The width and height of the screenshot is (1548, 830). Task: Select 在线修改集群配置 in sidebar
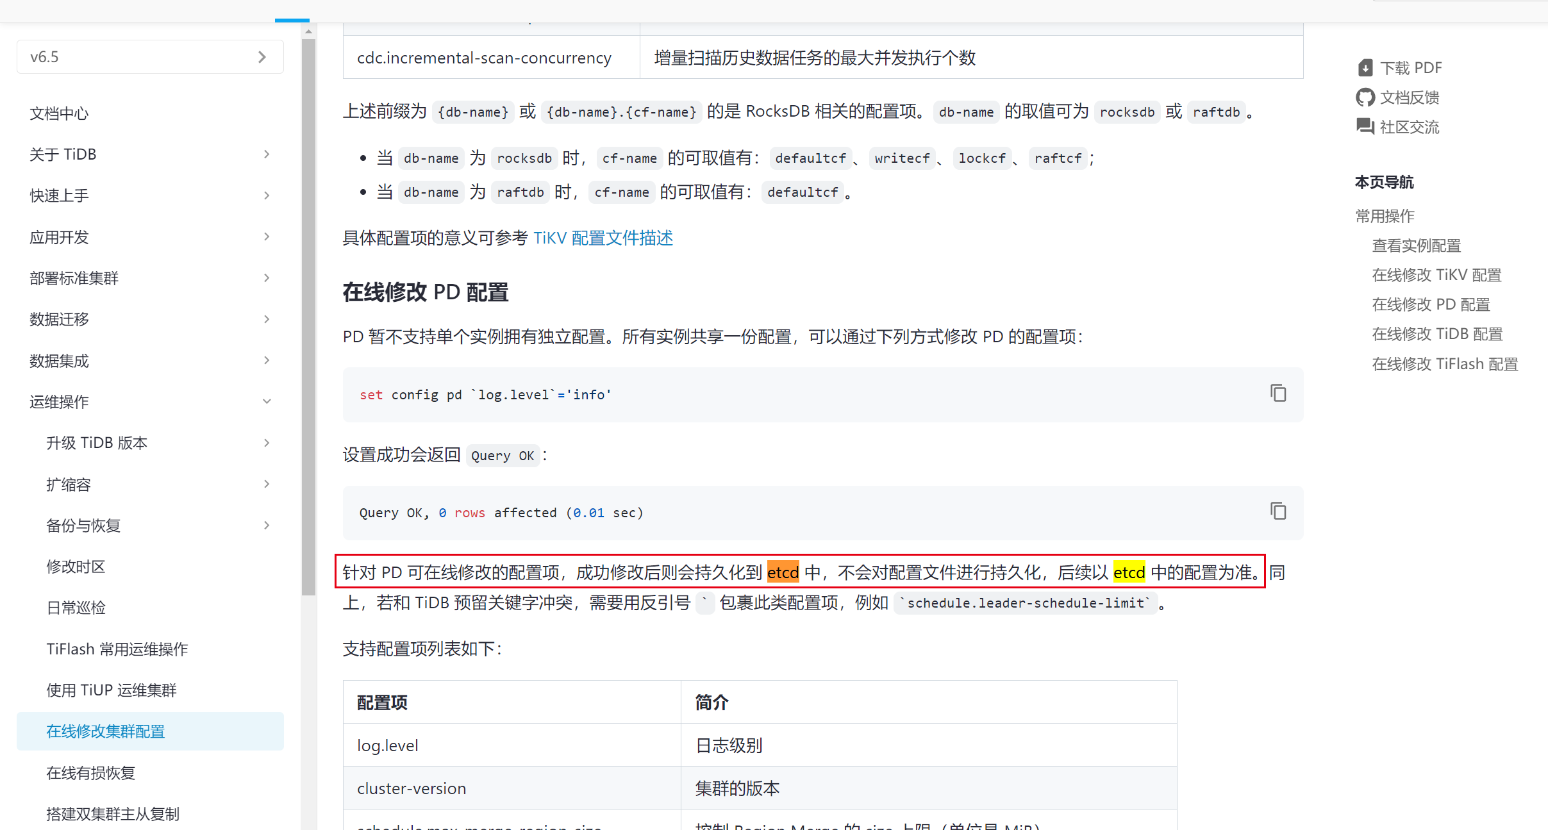point(106,731)
